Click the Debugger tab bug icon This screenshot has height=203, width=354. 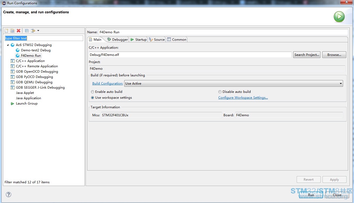point(109,39)
